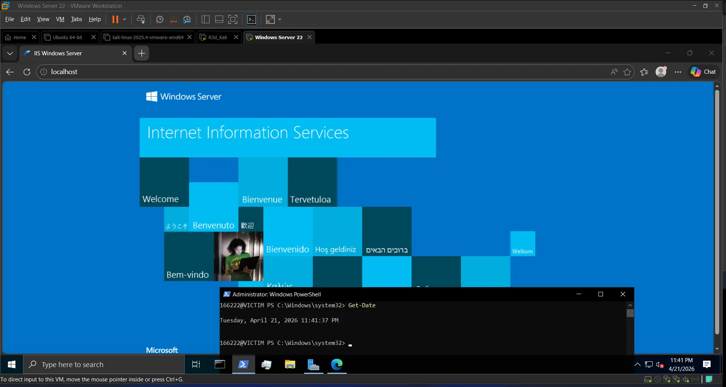Screen dimensions: 726x387
Task: Expand the stretch guest dropdown arrow
Action: tap(280, 19)
